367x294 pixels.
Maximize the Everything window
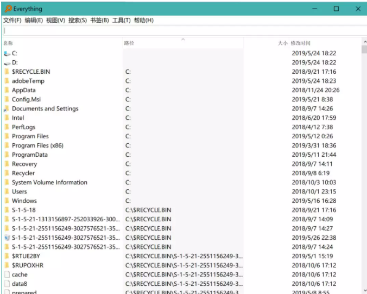click(x=336, y=9)
